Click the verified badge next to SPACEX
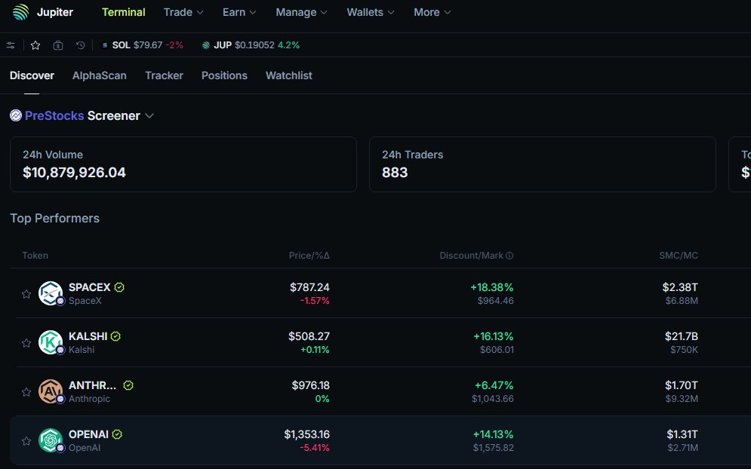 (119, 287)
